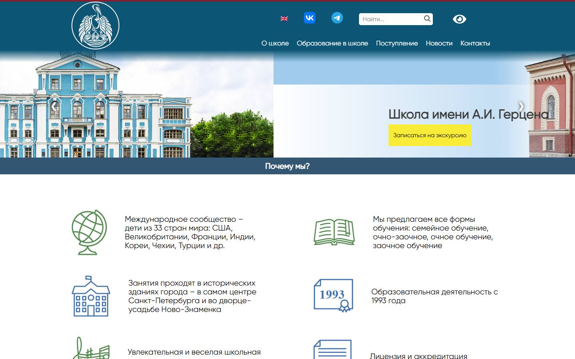Open the 'Контакты' page

pos(475,43)
